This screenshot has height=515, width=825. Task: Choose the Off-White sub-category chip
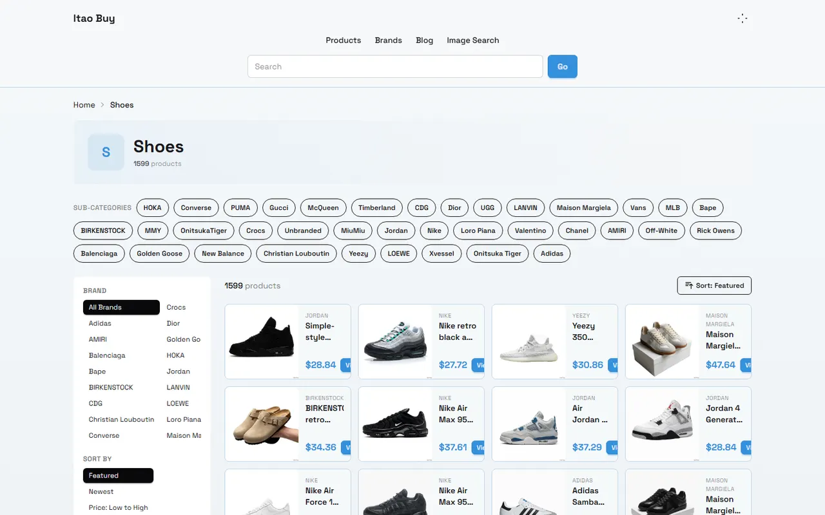pyautogui.click(x=661, y=230)
